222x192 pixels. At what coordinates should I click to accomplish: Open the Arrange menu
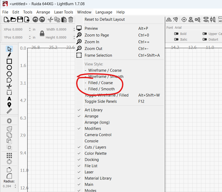pos(43,12)
